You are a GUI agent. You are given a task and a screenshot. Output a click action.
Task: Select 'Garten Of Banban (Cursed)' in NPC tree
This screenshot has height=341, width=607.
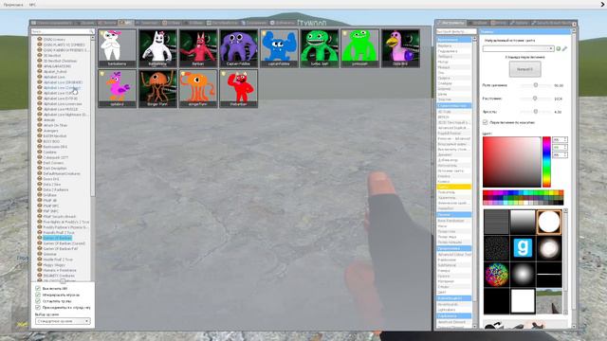click(x=64, y=243)
